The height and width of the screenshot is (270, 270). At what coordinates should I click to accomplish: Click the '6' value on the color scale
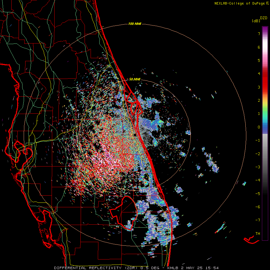click(259, 47)
